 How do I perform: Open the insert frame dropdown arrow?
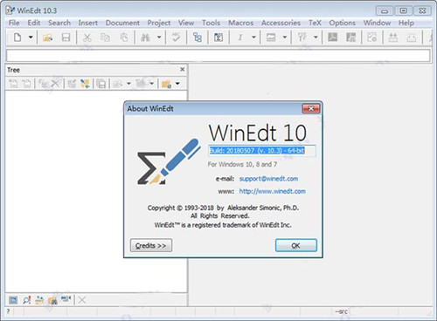click(285, 38)
